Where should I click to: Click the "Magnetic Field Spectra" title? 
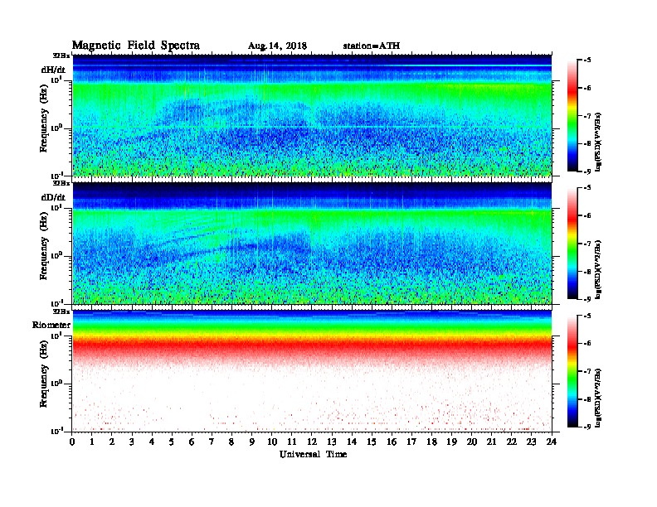[136, 46]
